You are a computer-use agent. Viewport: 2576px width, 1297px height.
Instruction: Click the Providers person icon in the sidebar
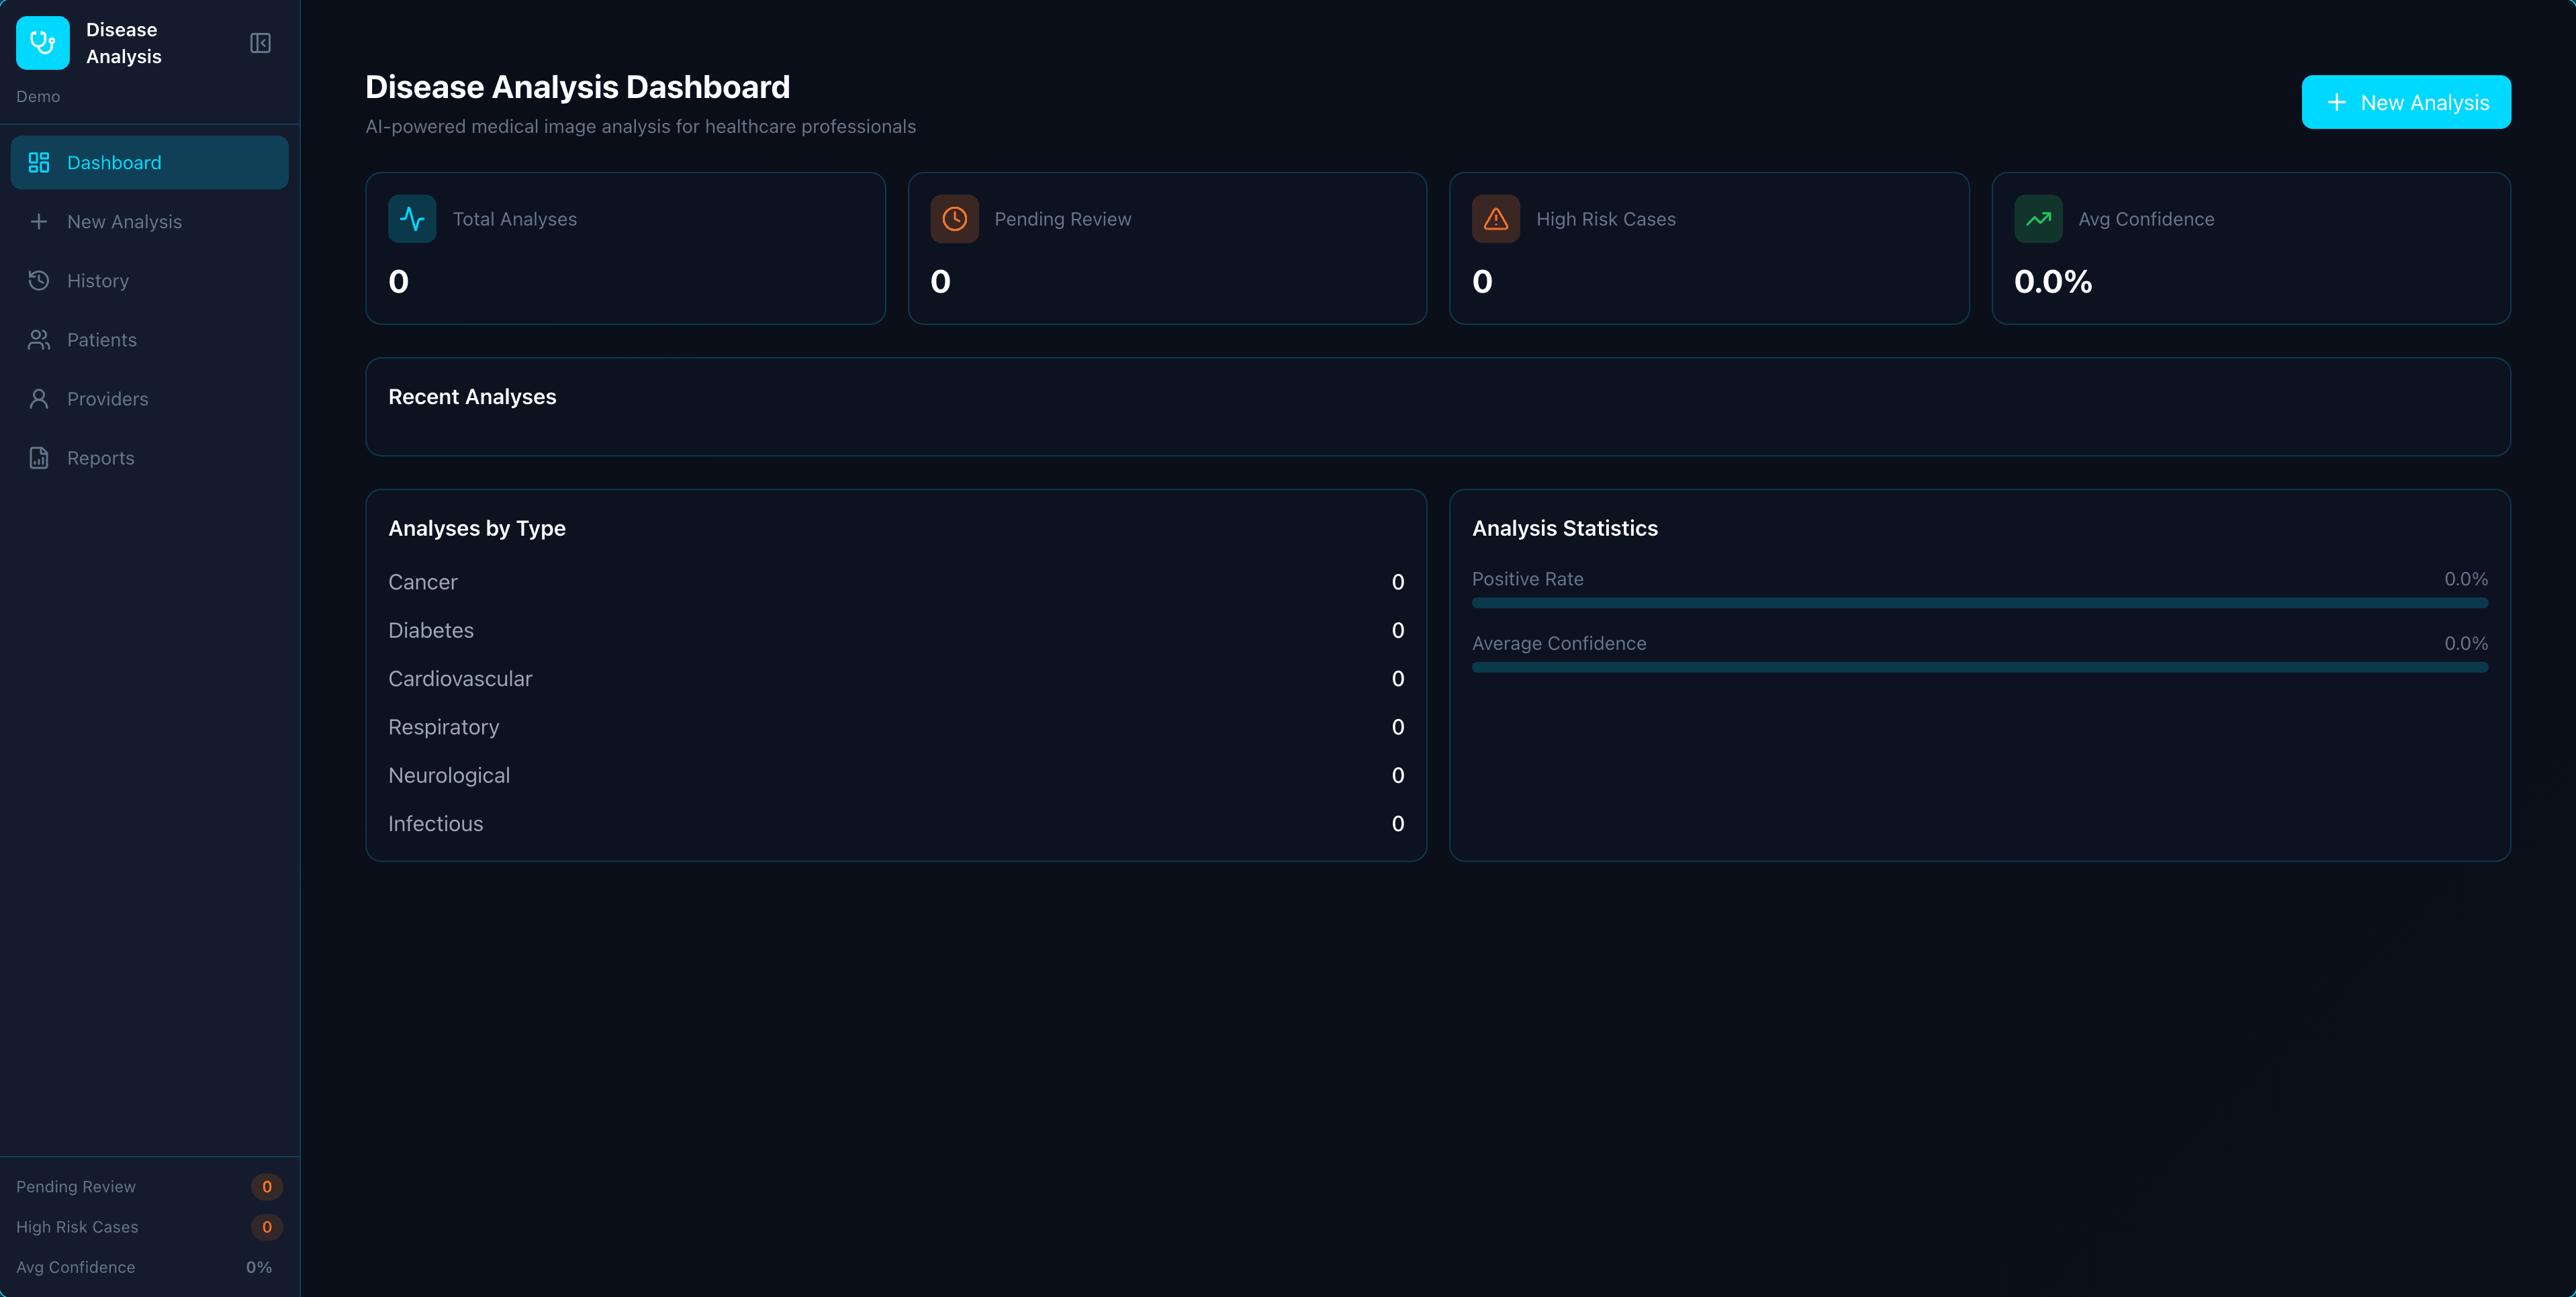point(39,399)
